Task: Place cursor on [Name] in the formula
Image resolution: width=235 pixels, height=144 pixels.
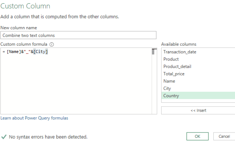Action: point(14,52)
